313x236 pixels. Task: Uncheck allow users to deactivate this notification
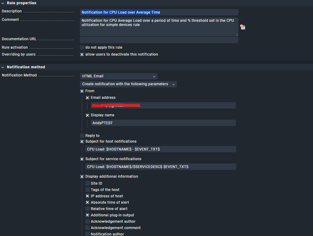(x=82, y=55)
